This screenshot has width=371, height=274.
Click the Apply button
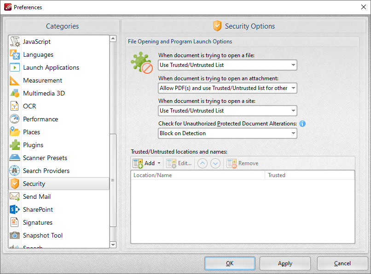click(285, 263)
